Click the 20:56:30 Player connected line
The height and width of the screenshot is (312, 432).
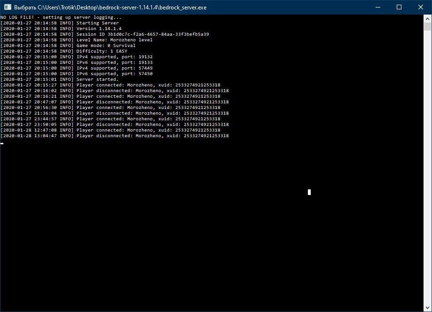point(110,108)
